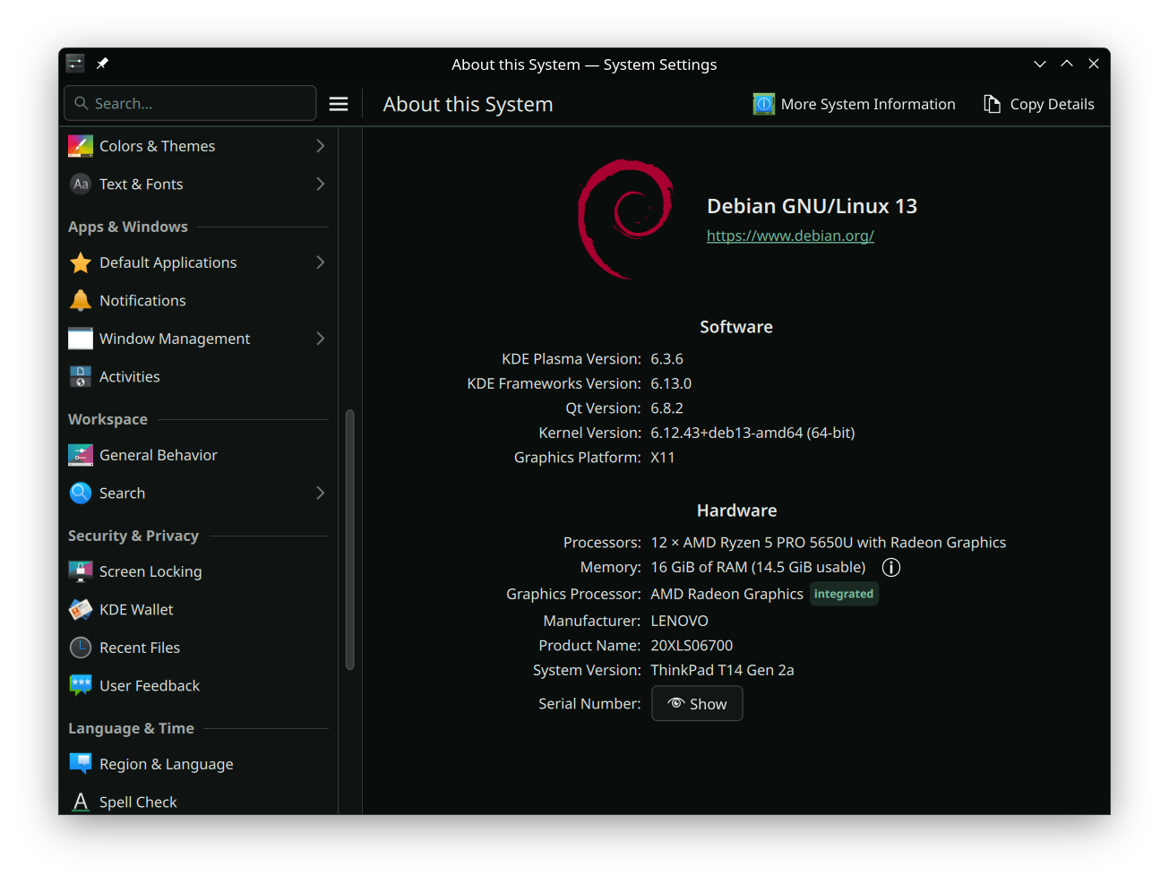The image size is (1169, 884).
Task: Click the Colors & Themes palette icon
Action: [81, 146]
